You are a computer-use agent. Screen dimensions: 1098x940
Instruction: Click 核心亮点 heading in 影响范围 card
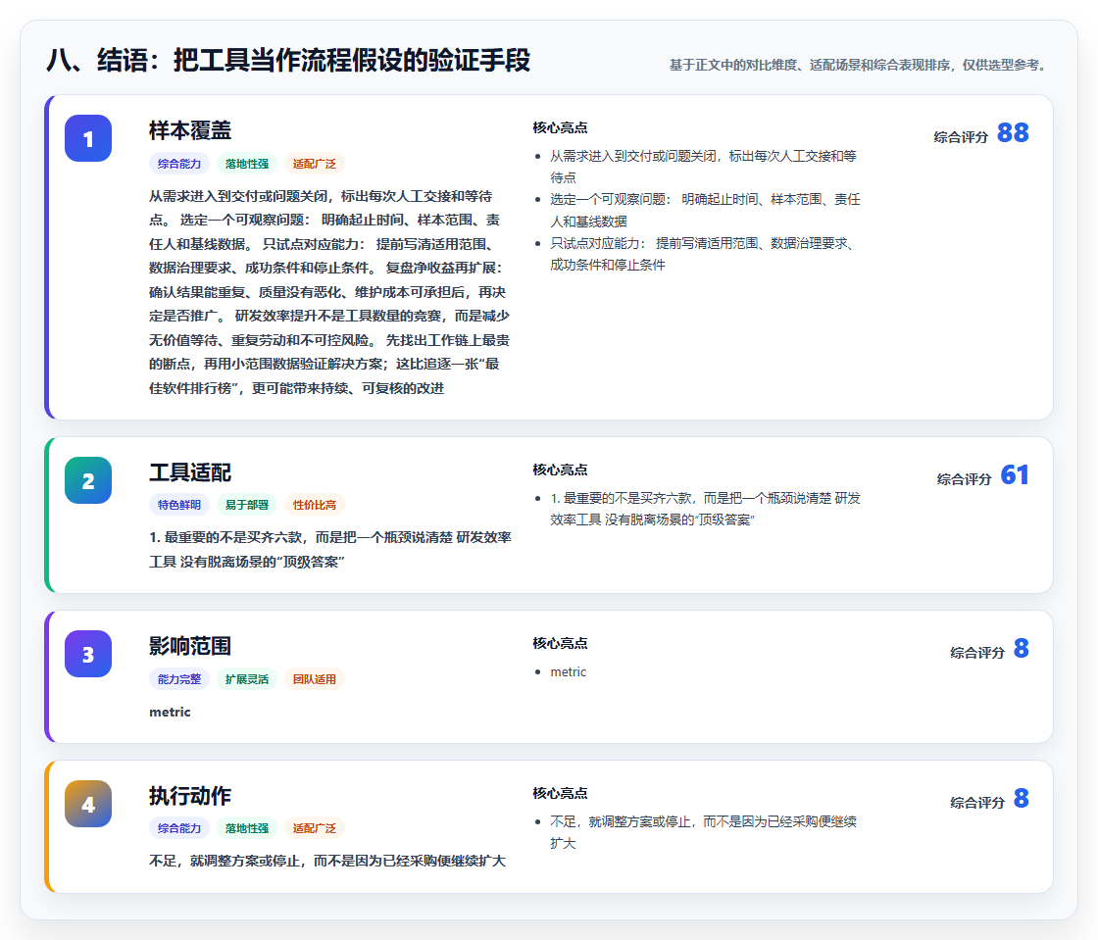tap(560, 643)
